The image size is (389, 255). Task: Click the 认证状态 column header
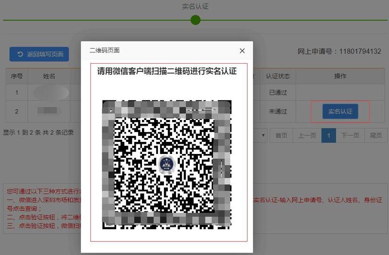coord(278,76)
